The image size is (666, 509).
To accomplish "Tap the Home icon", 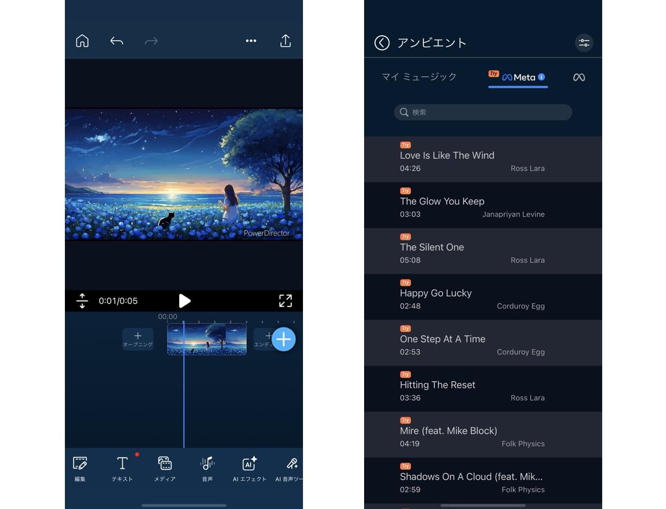I will (x=82, y=41).
